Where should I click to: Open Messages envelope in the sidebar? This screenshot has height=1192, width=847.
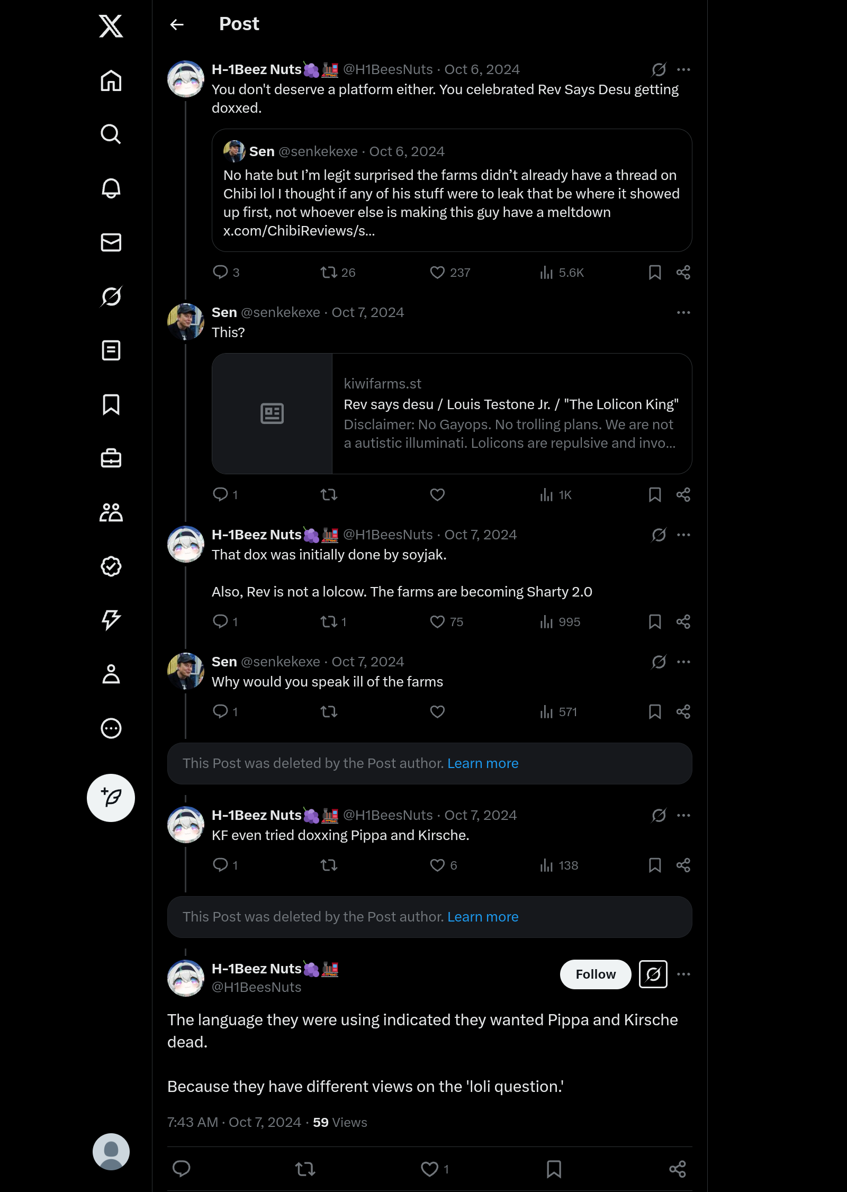[111, 242]
